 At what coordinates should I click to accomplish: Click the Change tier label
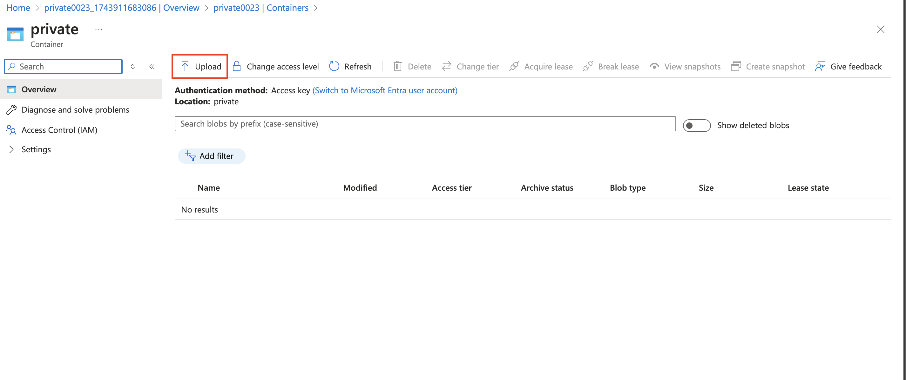478,66
